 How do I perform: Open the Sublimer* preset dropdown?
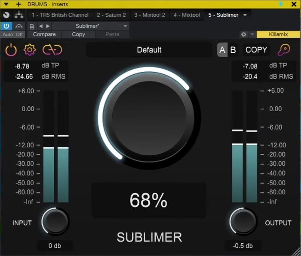click(x=90, y=26)
